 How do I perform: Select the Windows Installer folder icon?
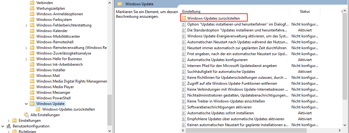point(32,70)
